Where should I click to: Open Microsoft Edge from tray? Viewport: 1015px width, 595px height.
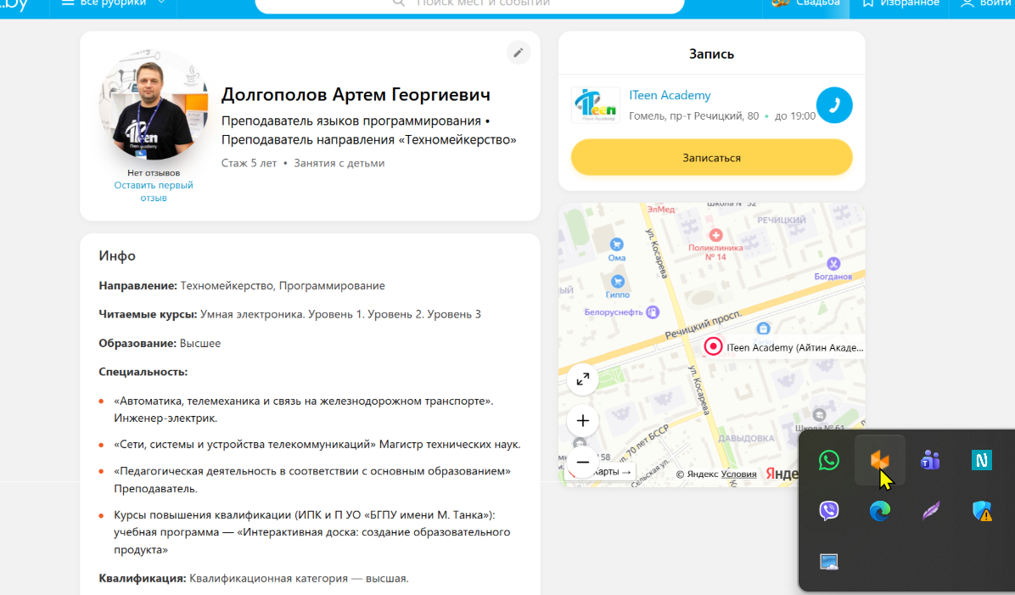pyautogui.click(x=880, y=511)
